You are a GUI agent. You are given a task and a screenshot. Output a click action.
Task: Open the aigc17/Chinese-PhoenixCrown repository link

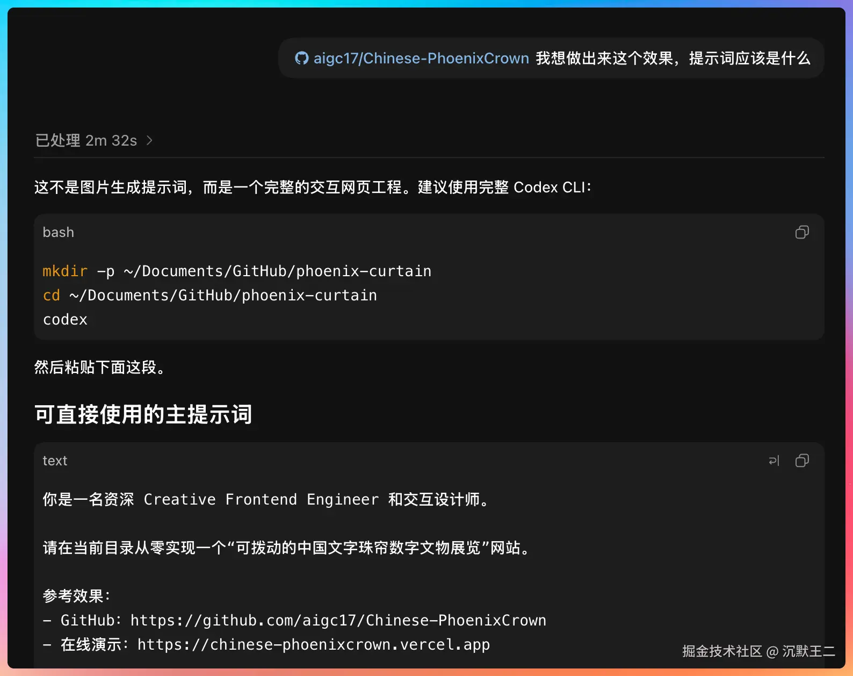pos(421,58)
